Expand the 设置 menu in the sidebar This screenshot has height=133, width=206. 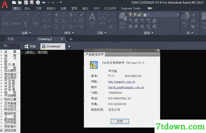click(10, 52)
